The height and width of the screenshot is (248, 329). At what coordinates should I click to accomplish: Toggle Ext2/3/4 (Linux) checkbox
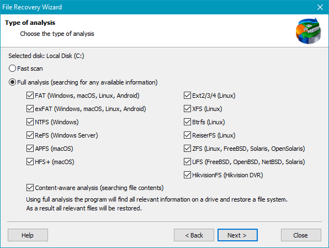(x=187, y=96)
